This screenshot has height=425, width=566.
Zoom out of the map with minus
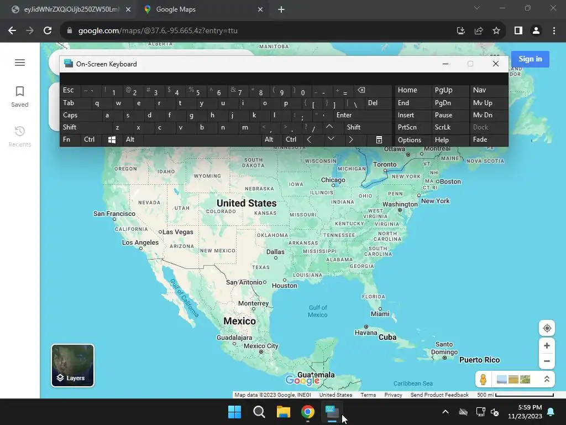[x=547, y=361]
